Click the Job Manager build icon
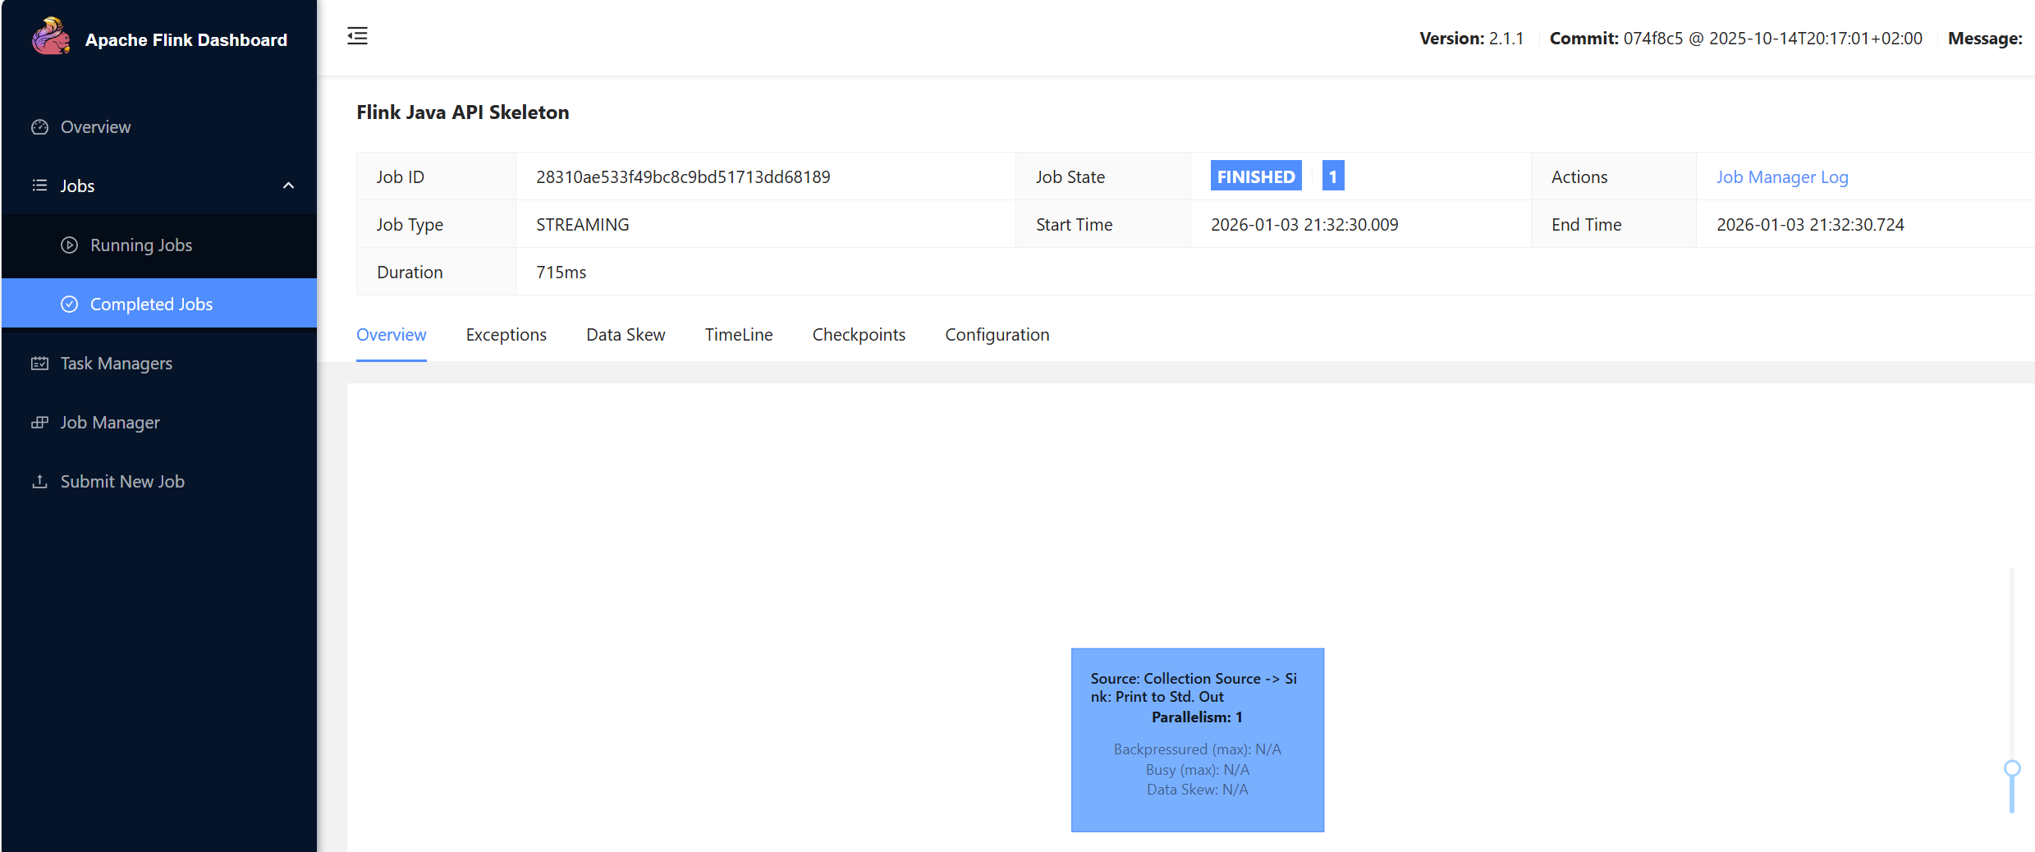Viewport: 2035px width, 852px height. pos(39,422)
